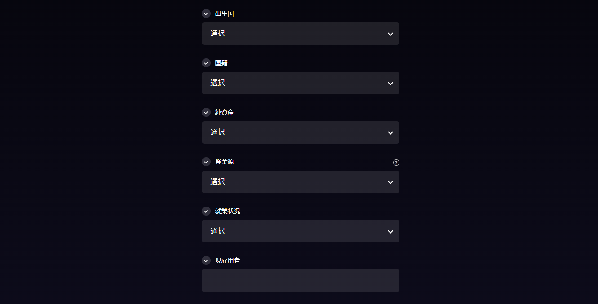The width and height of the screenshot is (598, 304).
Task: Expand the 就業状況 dropdown chevron
Action: click(390, 232)
